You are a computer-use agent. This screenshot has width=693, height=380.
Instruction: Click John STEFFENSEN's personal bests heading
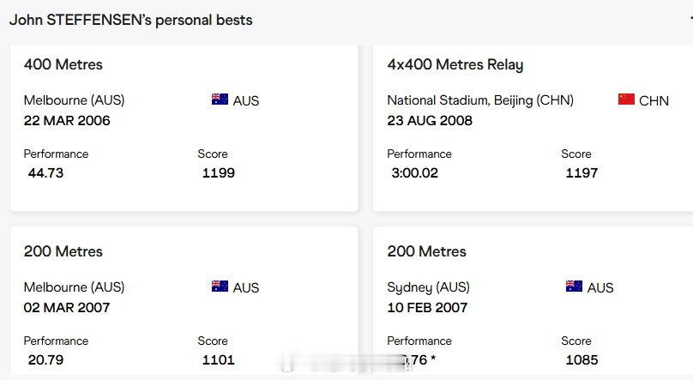pyautogui.click(x=131, y=20)
